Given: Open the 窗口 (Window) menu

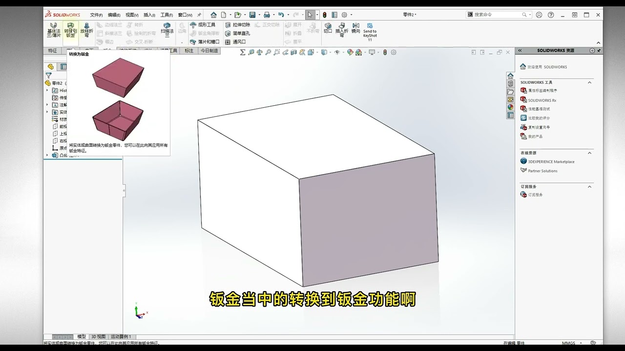Looking at the screenshot, I should coord(185,15).
